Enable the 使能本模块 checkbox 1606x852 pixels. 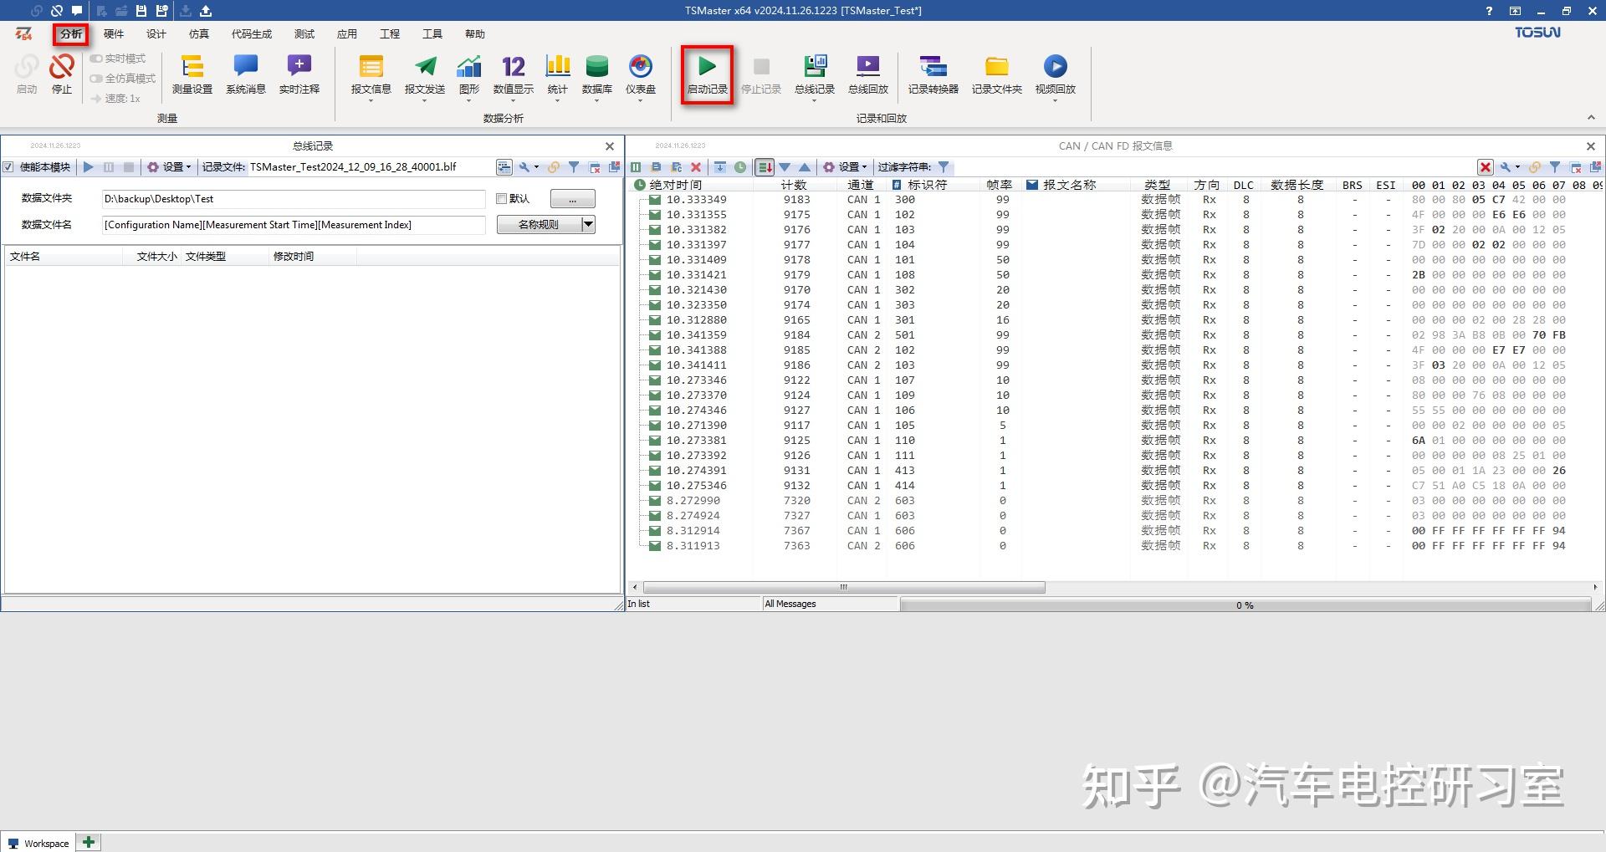[9, 167]
